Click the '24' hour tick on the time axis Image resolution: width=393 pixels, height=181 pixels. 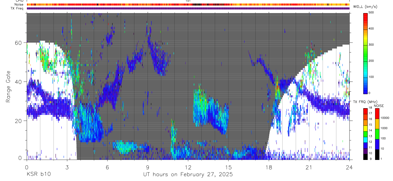pos(349,167)
